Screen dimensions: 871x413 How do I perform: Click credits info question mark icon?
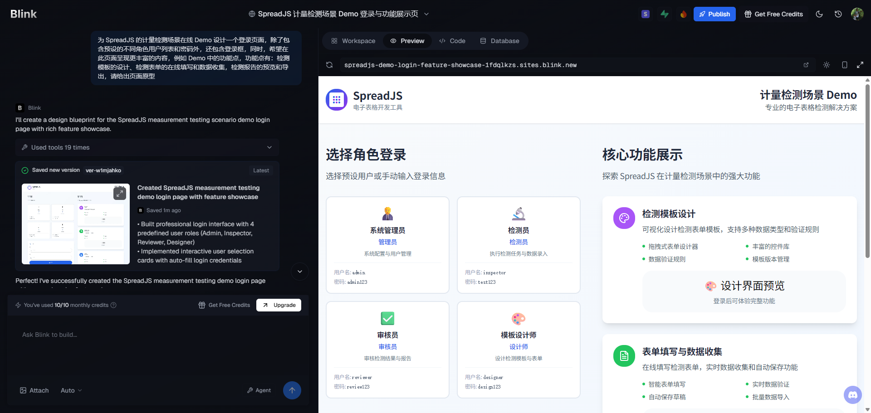[114, 305]
